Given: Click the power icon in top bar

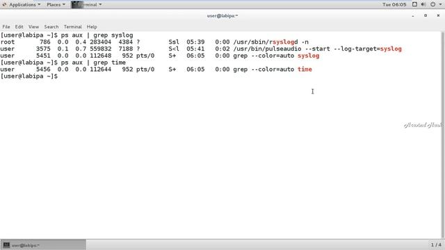Looking at the screenshot, I should (x=432, y=4).
